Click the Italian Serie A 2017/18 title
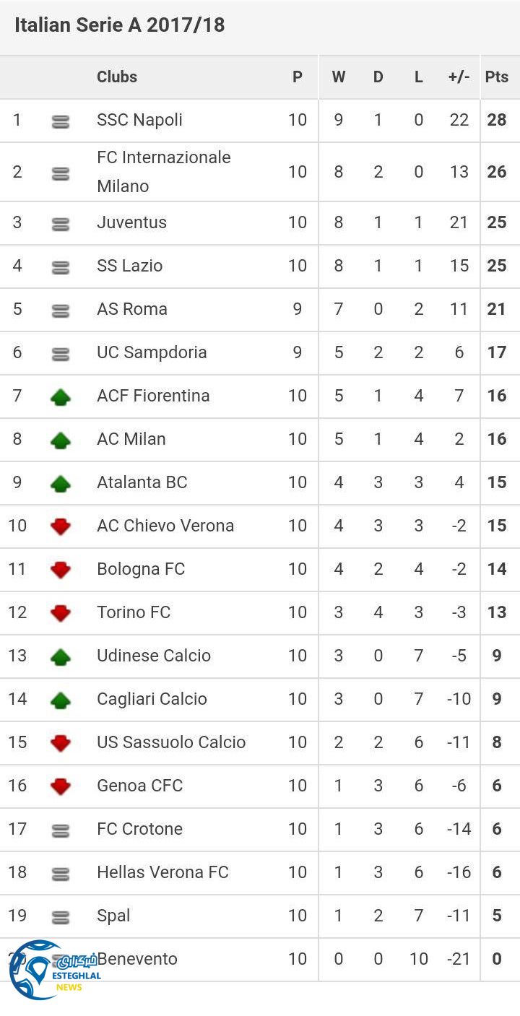This screenshot has height=1016, width=520. click(x=120, y=25)
